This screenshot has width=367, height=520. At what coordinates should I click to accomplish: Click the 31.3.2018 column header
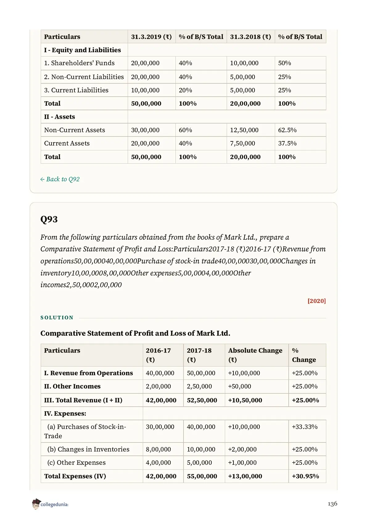pos(250,36)
